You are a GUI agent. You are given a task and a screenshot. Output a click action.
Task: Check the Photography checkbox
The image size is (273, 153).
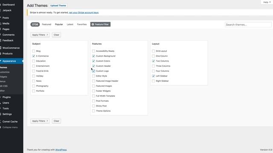pos(34,86)
